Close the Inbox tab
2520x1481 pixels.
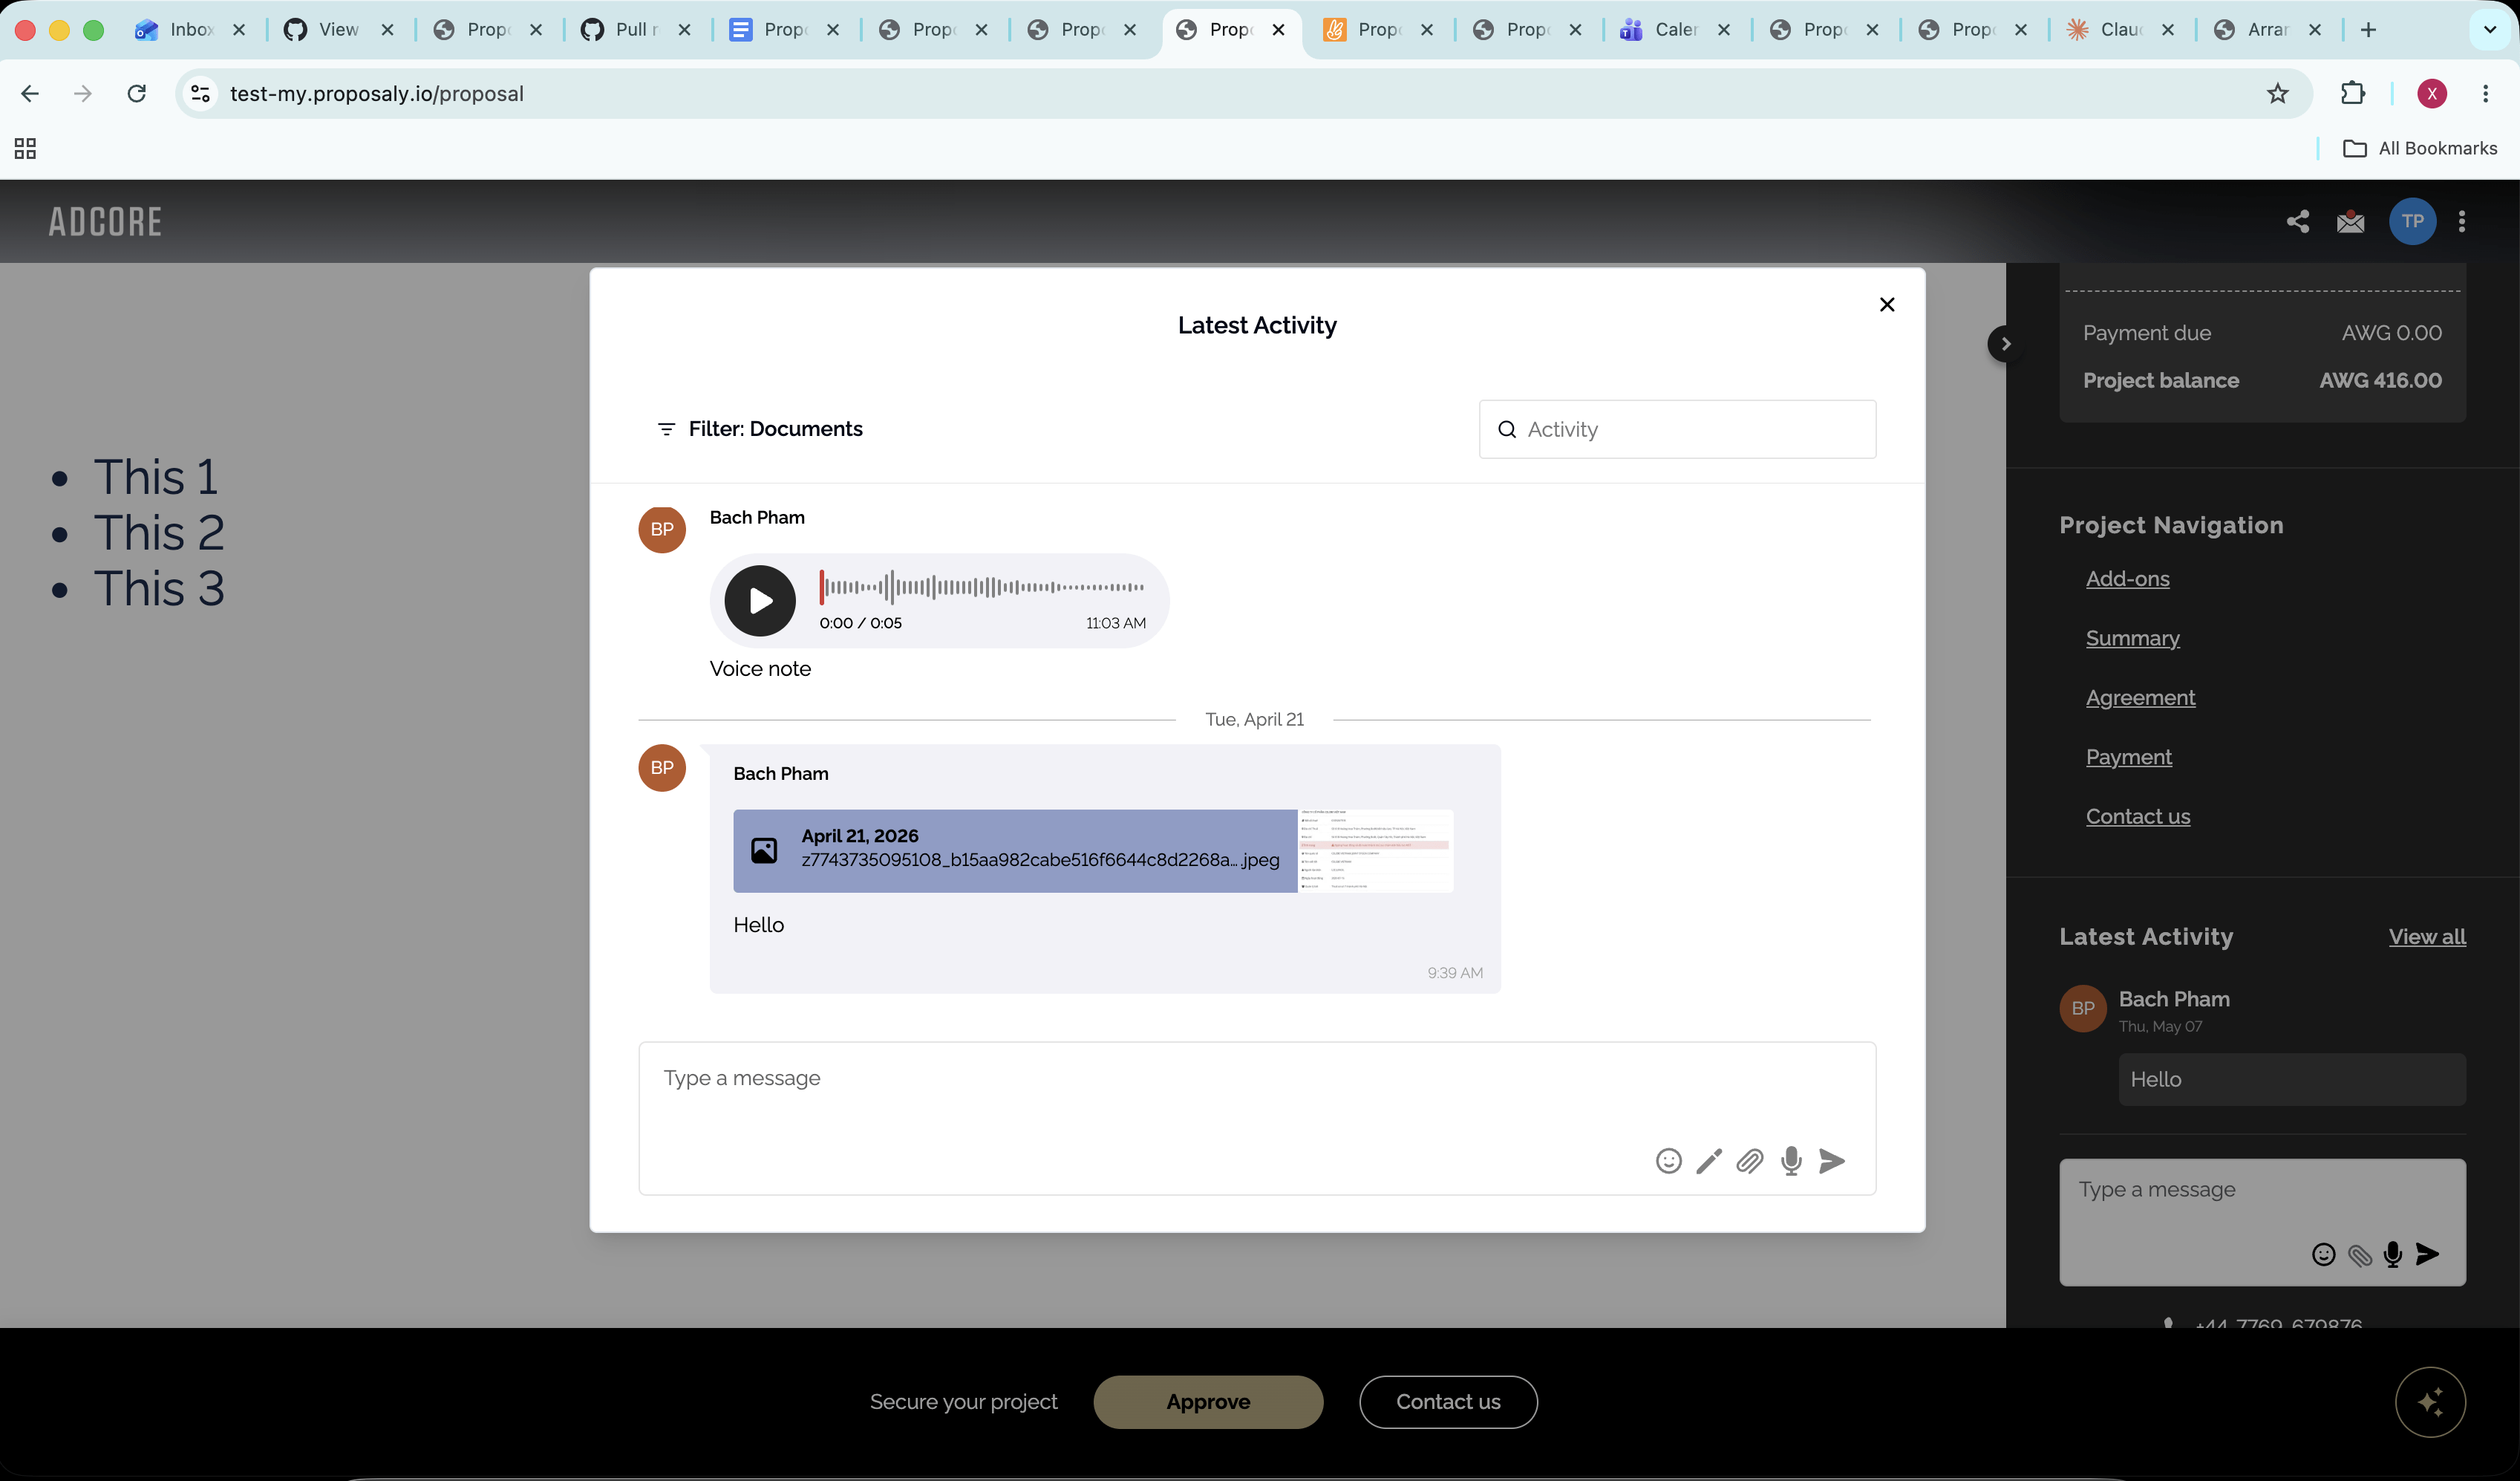pyautogui.click(x=239, y=30)
